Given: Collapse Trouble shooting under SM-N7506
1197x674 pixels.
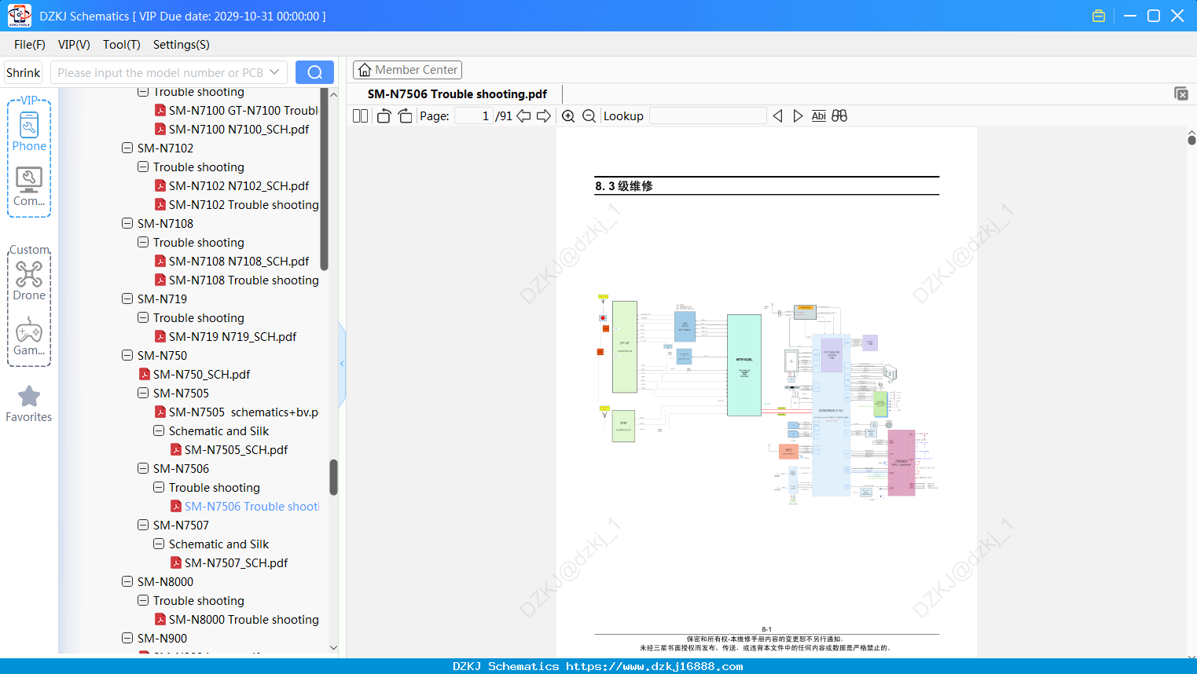Looking at the screenshot, I should 159,488.
